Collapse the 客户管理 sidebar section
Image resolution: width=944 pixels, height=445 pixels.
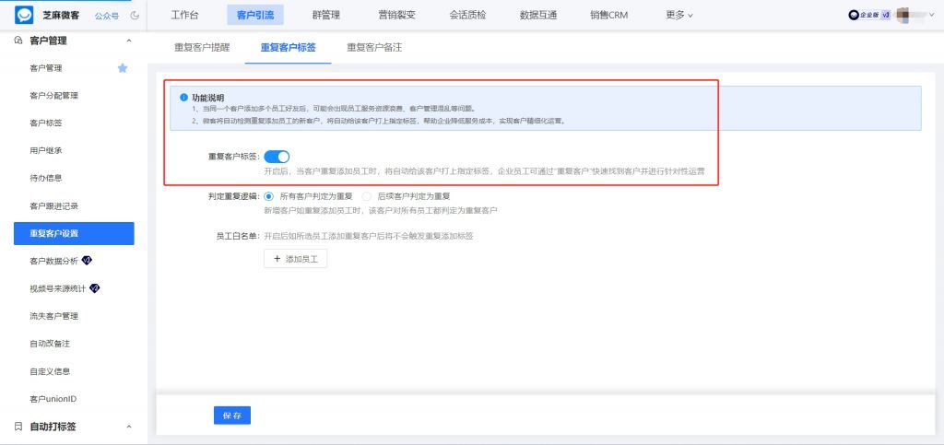coord(128,41)
